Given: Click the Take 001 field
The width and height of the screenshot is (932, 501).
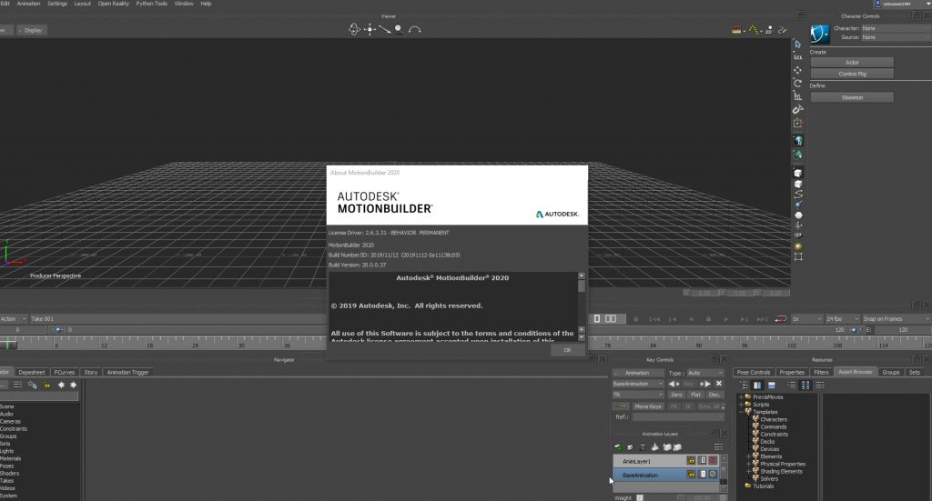Looking at the screenshot, I should pyautogui.click(x=176, y=319).
